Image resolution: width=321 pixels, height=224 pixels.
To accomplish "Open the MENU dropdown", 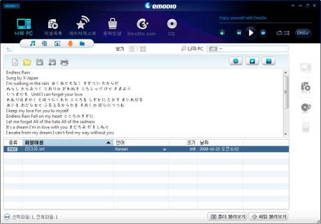I will (x=11, y=6).
